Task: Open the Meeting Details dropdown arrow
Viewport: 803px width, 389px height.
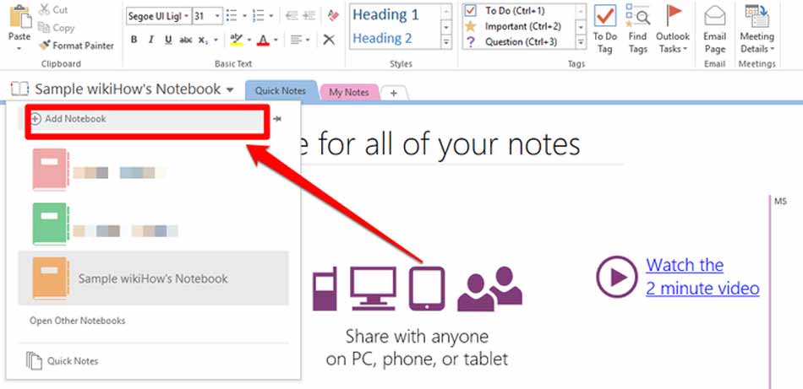Action: 772,50
